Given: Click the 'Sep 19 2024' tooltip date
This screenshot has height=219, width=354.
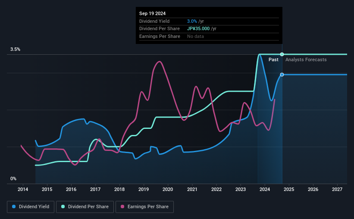Looking at the screenshot, I should pyautogui.click(x=152, y=13).
